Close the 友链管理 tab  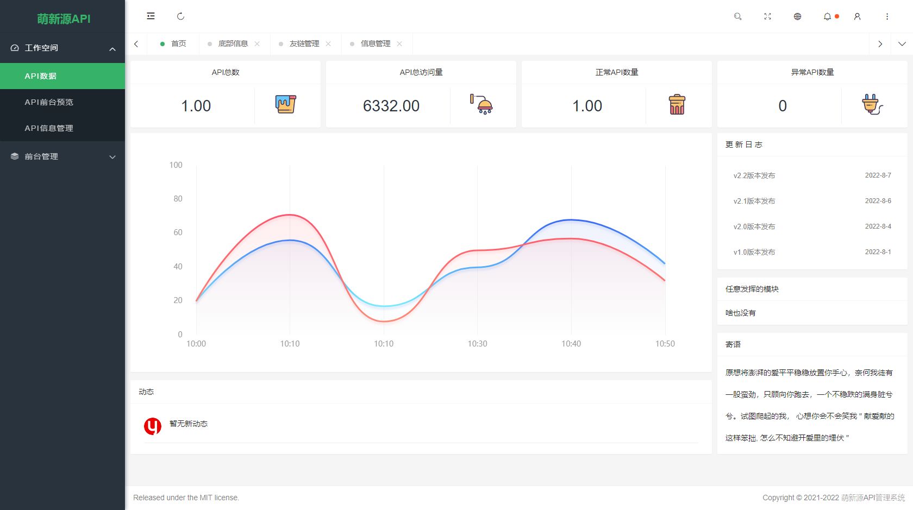(328, 44)
